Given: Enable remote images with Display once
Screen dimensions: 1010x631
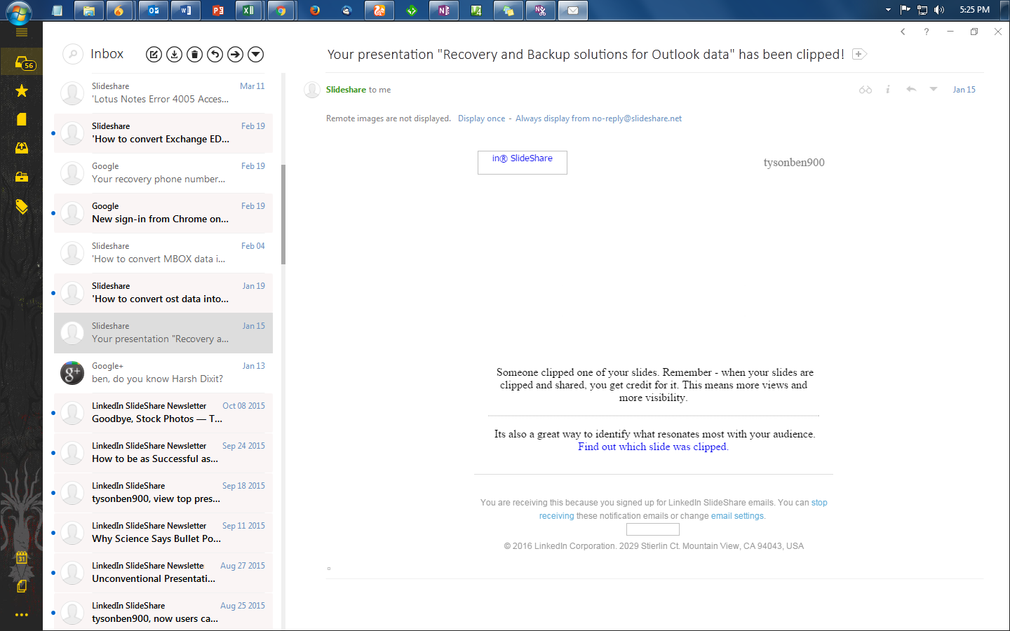Looking at the screenshot, I should click(x=482, y=118).
